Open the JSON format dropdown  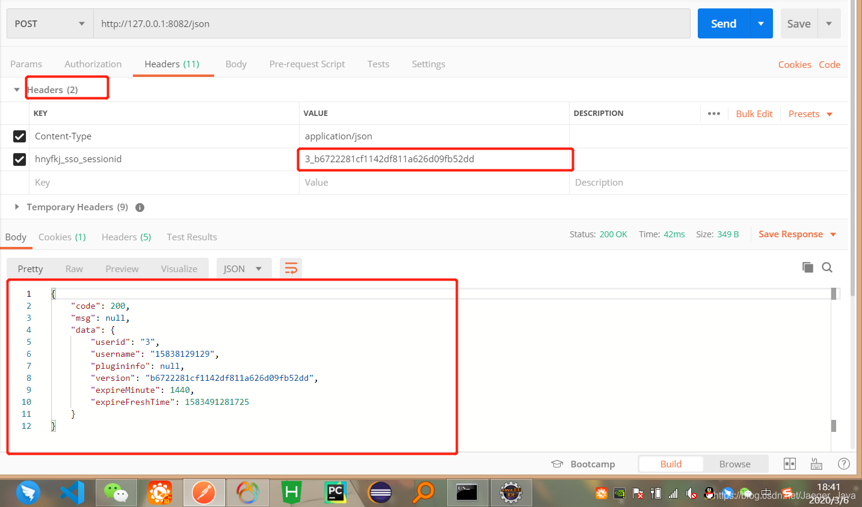[244, 269]
